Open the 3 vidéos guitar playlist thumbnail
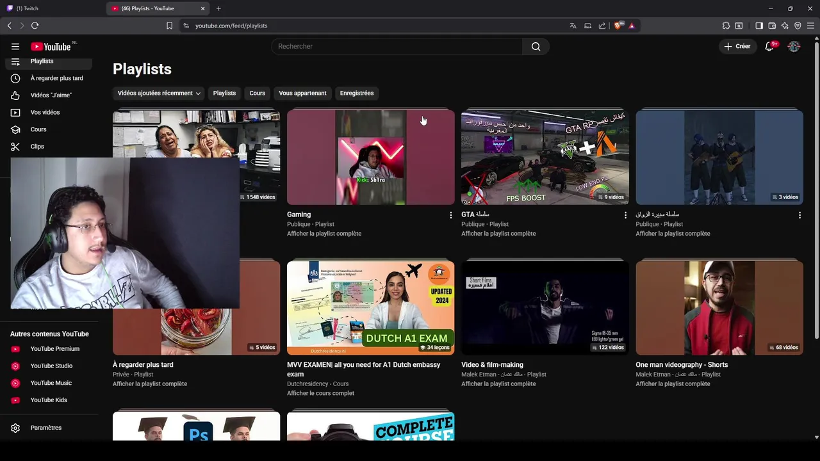The width and height of the screenshot is (820, 461). point(719,158)
